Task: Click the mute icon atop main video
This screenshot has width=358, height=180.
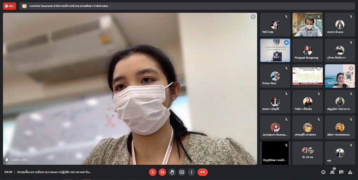Action: [x=253, y=17]
